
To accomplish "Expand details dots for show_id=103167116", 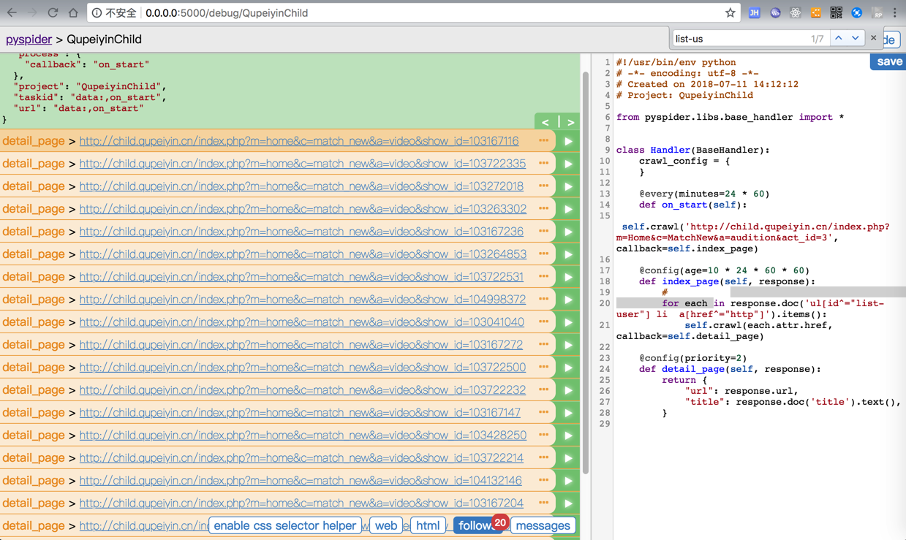I will [543, 140].
